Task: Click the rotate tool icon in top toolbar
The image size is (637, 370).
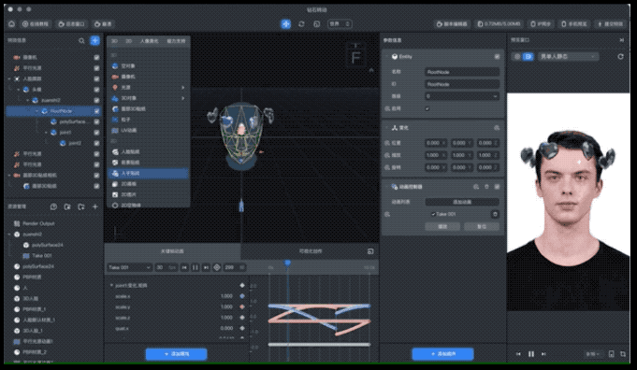Action: pyautogui.click(x=301, y=24)
